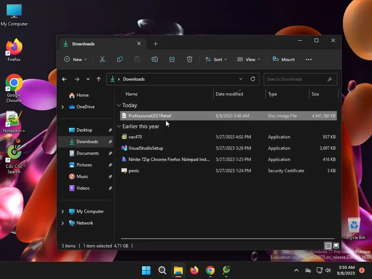This screenshot has height=279, width=372.
Task: Mount the selected disc image
Action: [283, 59]
